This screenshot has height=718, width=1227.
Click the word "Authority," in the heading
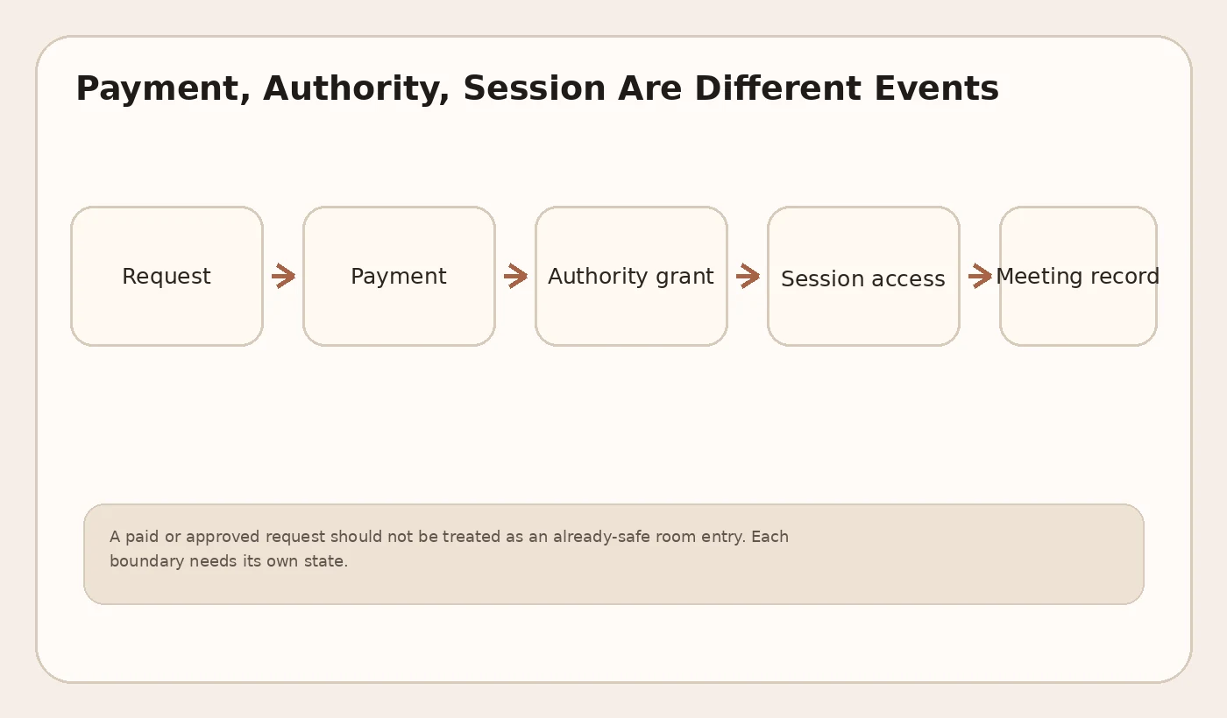[357, 89]
